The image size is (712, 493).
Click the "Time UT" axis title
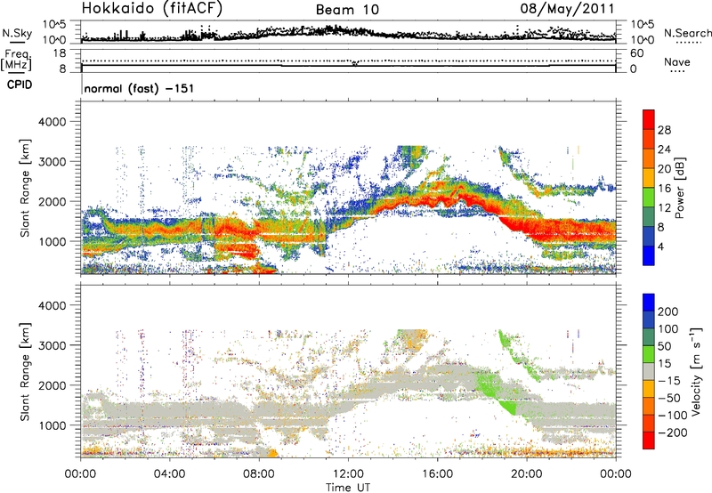coord(348,488)
